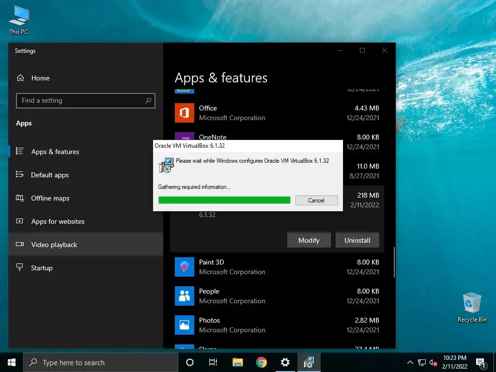Click the VirtualBox installer taskbar icon
The width and height of the screenshot is (496, 372).
[x=309, y=362]
